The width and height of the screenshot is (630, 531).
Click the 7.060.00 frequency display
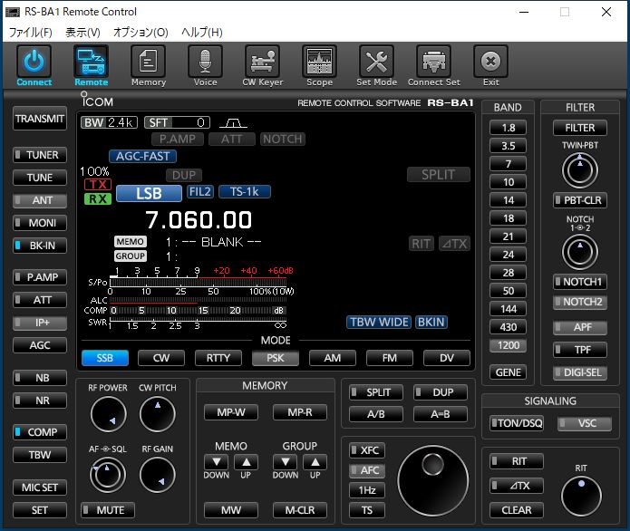tap(199, 220)
